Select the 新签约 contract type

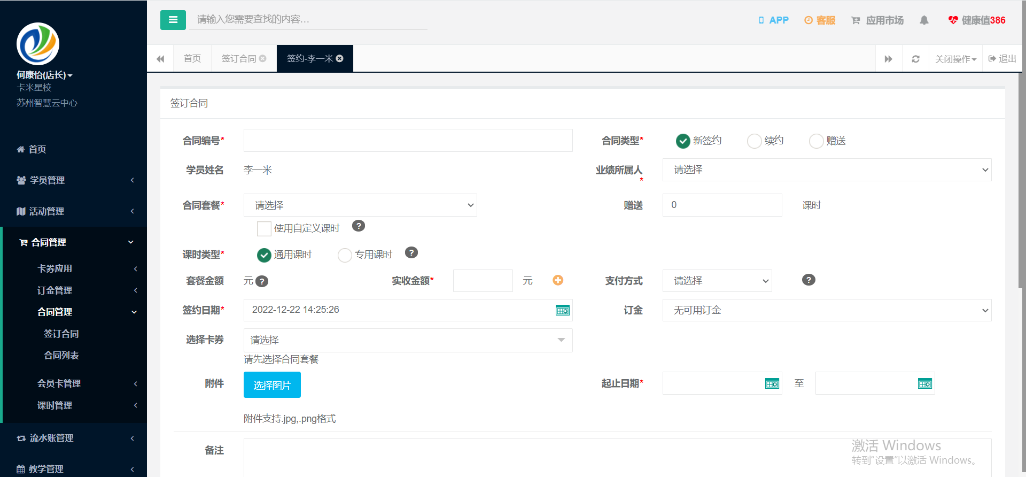click(683, 141)
